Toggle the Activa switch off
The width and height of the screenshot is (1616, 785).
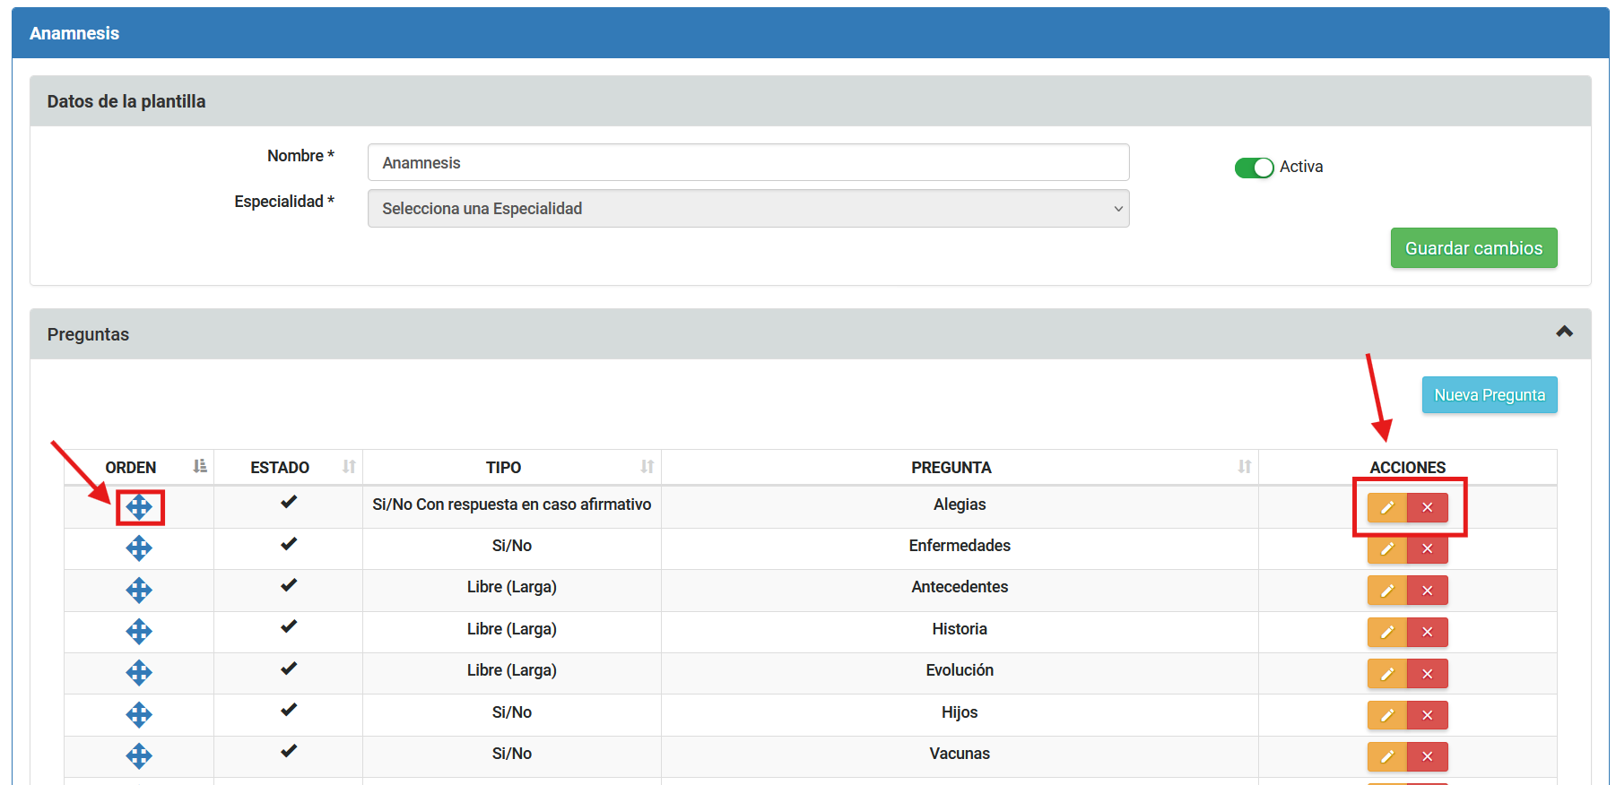click(1253, 168)
